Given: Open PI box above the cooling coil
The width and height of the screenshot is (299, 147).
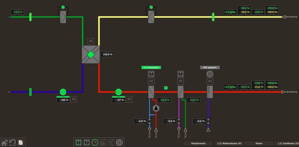Looking at the screenshot, I should click(180, 82).
